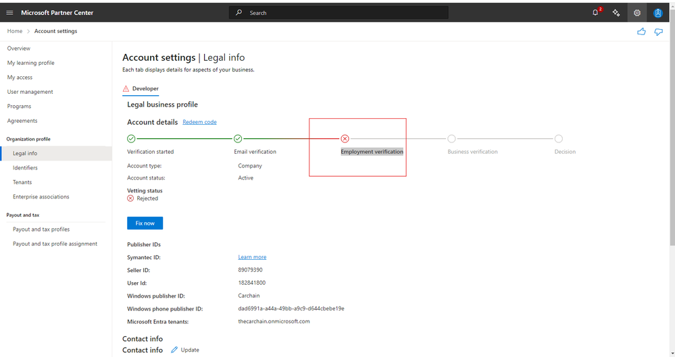Click the breadcrumb chevron separator
Viewport: 675px width, 357px height.
28,31
